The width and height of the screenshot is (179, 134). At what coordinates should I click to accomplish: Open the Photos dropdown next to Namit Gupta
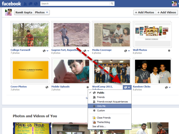[x=41, y=12]
